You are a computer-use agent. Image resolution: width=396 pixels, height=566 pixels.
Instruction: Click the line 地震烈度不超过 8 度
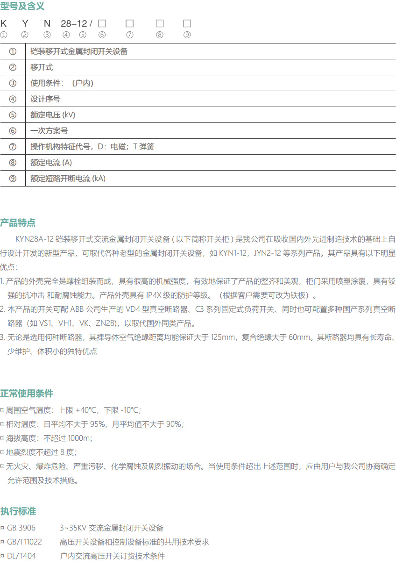coord(38,452)
